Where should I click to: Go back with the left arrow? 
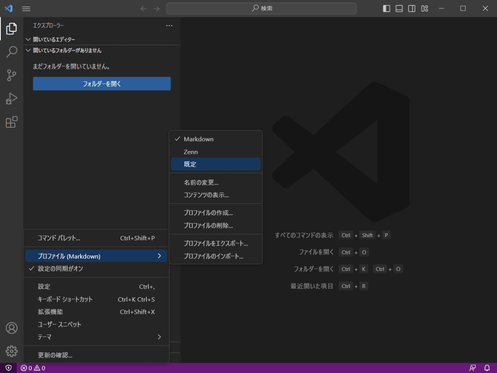[x=143, y=9]
